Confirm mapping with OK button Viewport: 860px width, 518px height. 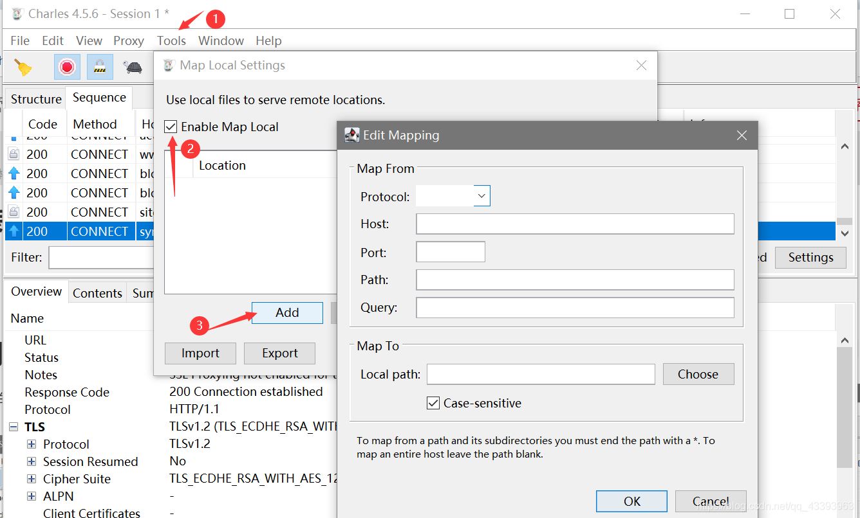pyautogui.click(x=632, y=501)
